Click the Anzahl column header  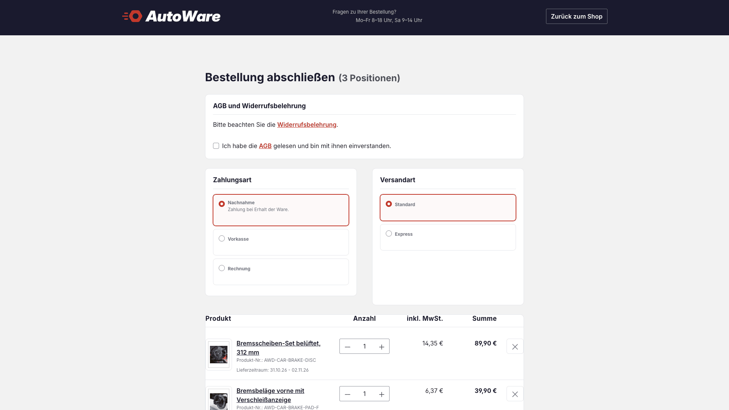364,319
